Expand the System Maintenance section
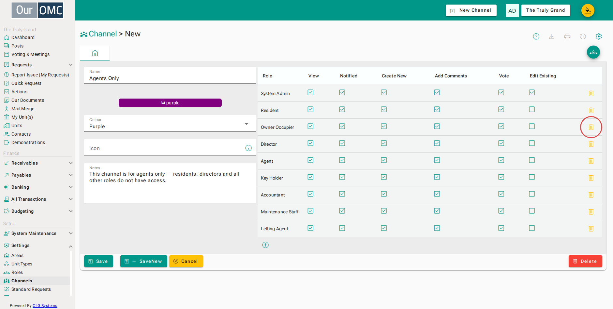Viewport: 613px width, 309px height. click(37, 233)
